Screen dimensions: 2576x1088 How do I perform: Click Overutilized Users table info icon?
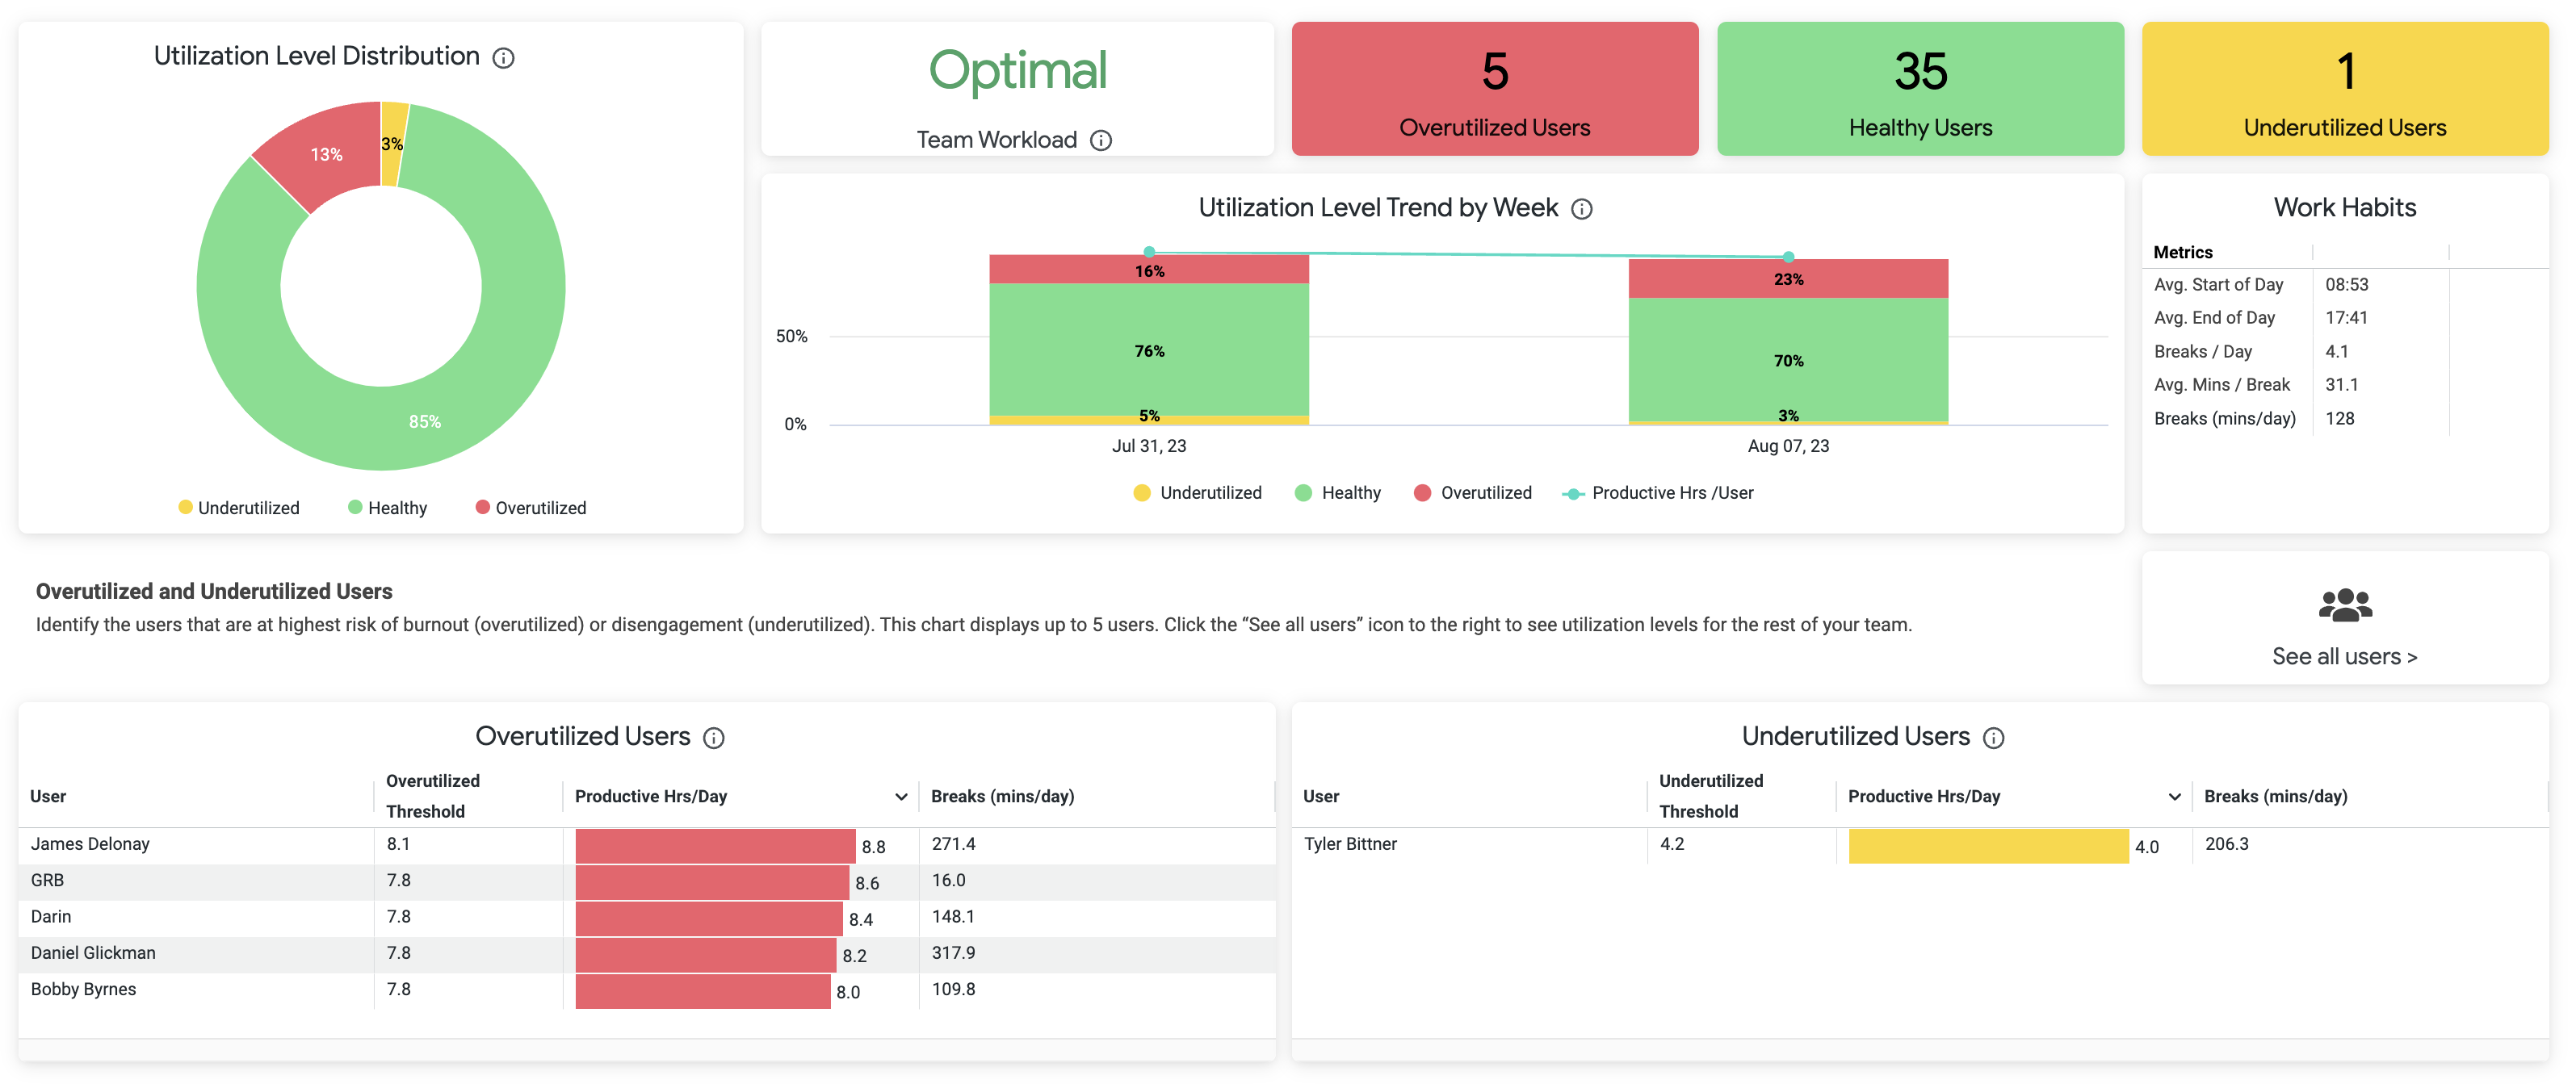tap(714, 739)
